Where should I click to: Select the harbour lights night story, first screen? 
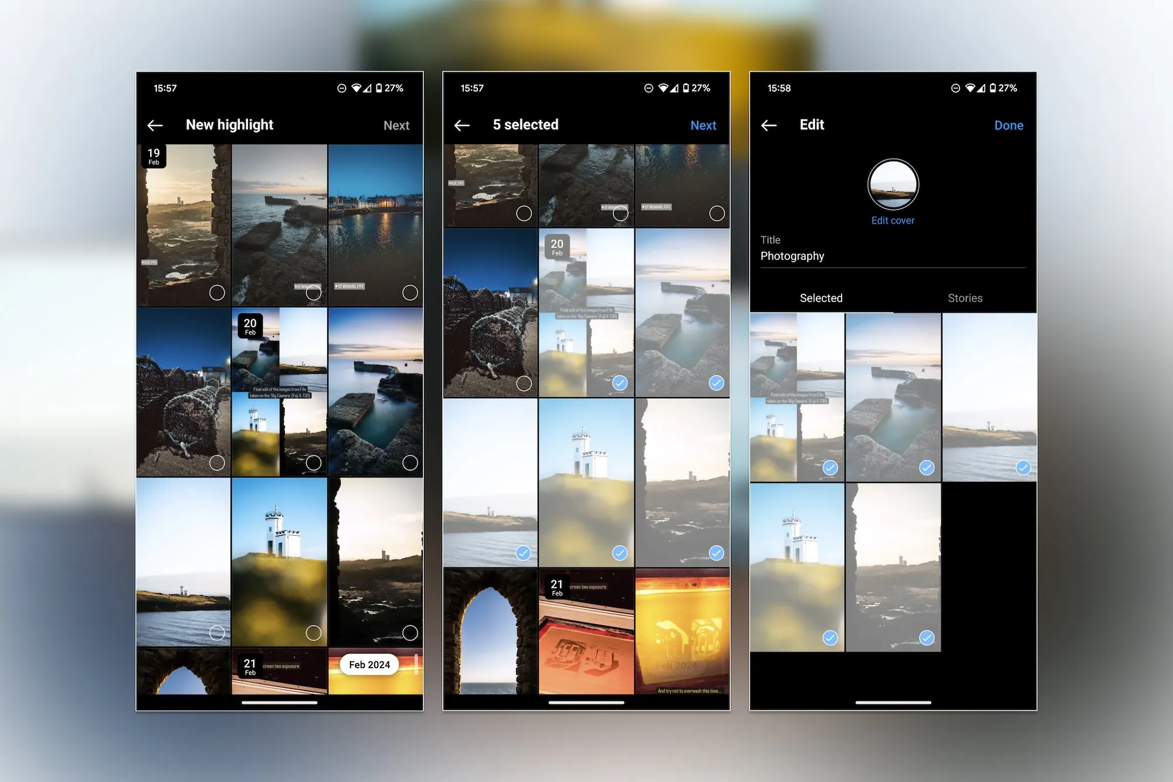[x=410, y=293]
